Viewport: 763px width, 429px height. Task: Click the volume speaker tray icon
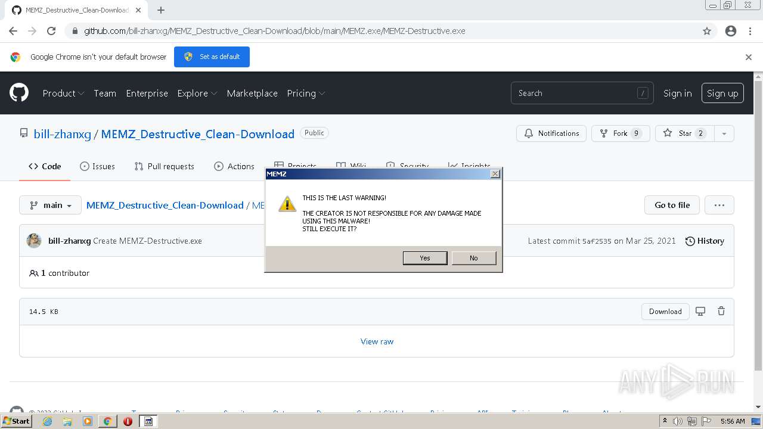pos(677,421)
